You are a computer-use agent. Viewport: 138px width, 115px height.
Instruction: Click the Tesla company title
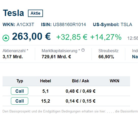click(x=13, y=13)
